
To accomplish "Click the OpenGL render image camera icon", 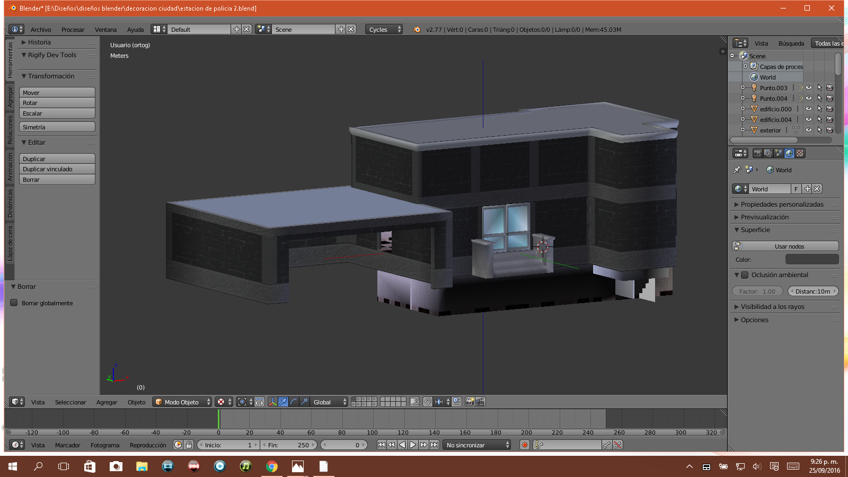I will (470, 402).
